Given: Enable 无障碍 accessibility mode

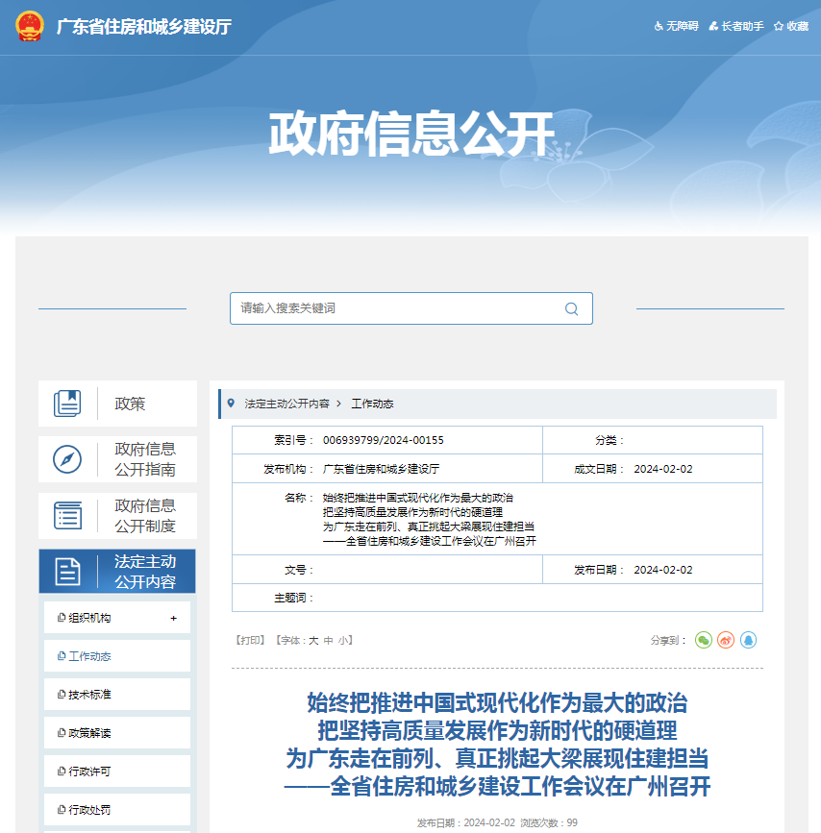Looking at the screenshot, I should click(679, 26).
